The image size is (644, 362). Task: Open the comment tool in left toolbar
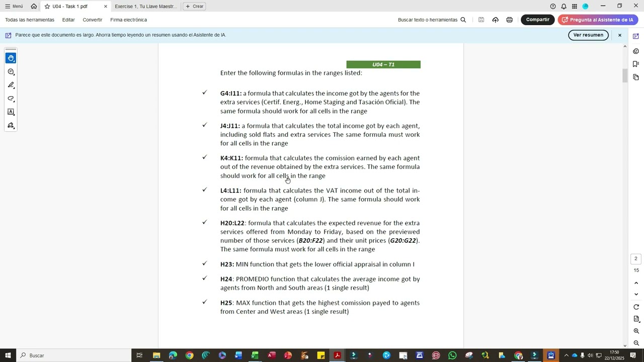11,72
